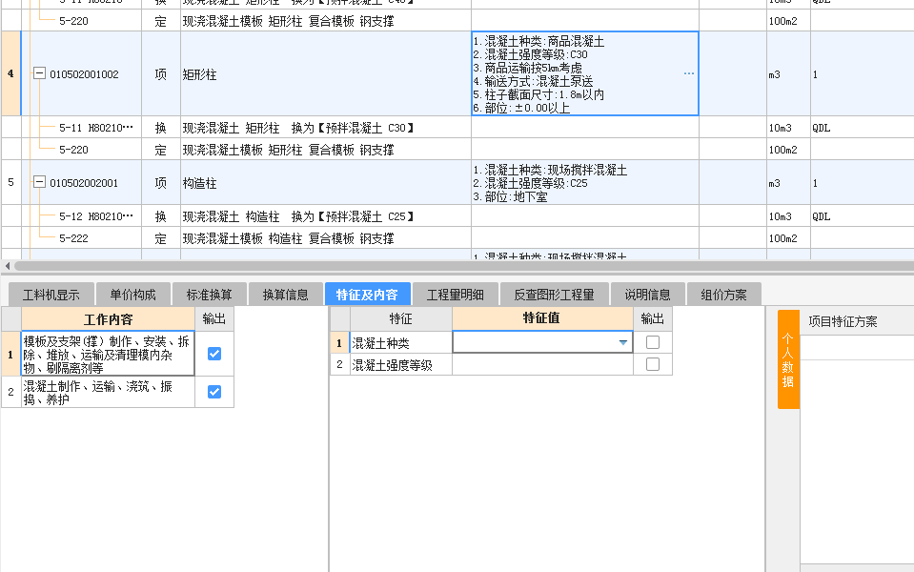This screenshot has width=914, height=572.
Task: Switch to the 单价构成 tab
Action: tap(133, 295)
